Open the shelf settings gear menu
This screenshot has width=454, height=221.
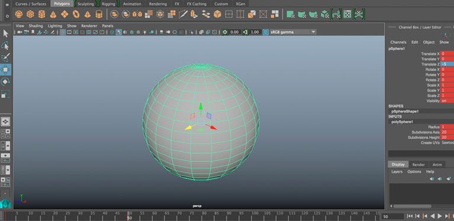click(7, 16)
